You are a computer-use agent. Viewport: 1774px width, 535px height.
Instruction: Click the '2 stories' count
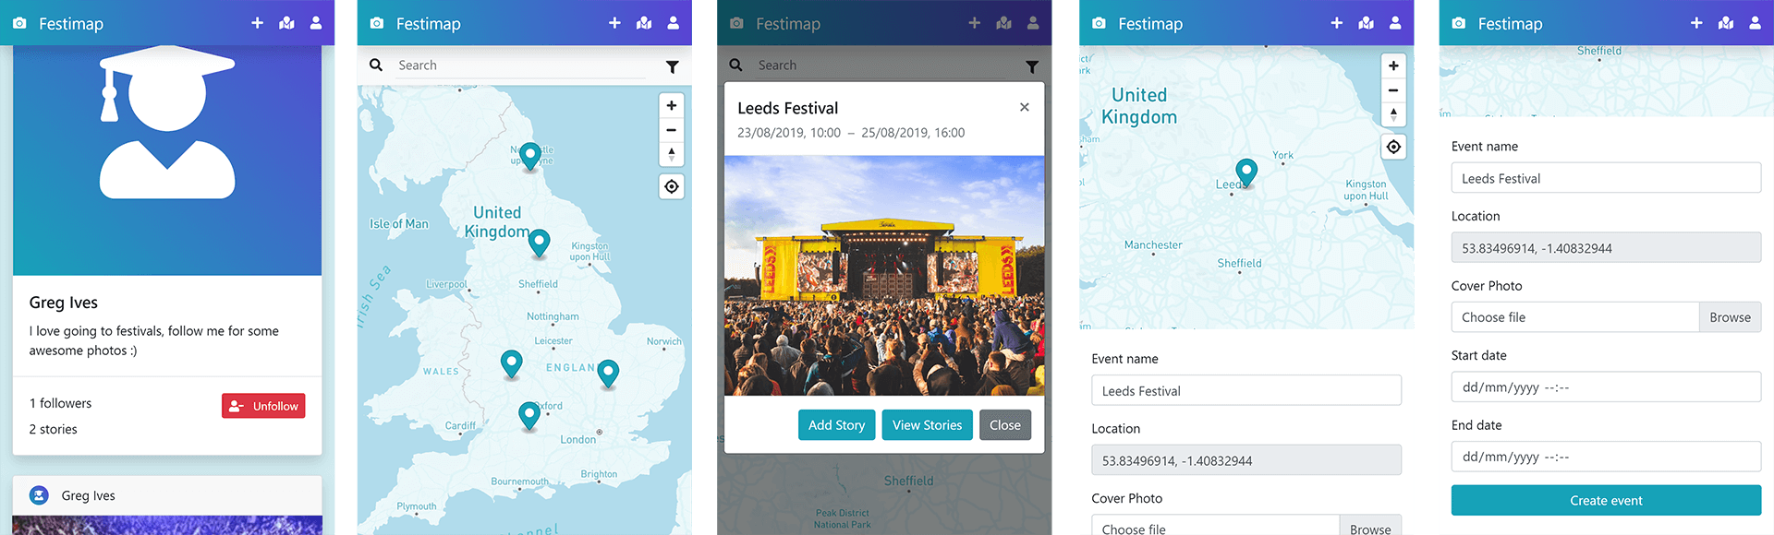click(53, 429)
